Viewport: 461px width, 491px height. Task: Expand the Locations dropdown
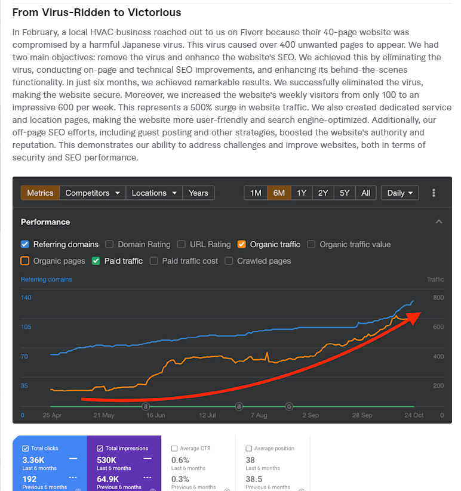click(155, 193)
